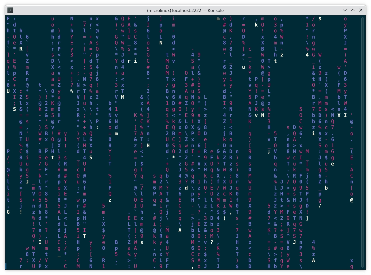Click the bold letter J in the lower left area
The width and height of the screenshot is (371, 275).
[27, 182]
